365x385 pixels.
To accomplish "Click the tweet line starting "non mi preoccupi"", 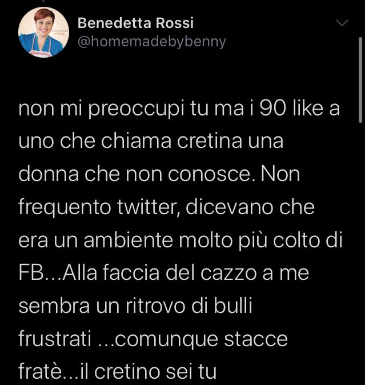I will tap(179, 109).
